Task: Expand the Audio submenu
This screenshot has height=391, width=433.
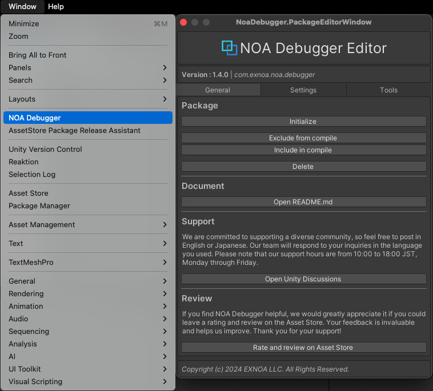Action: 88,319
